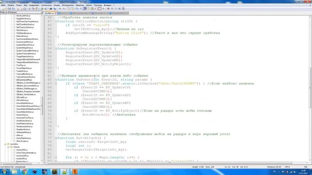312x175 pixels.
Task: Open ZoneTitleWnd.uc in workspace tree
Action: [23, 138]
